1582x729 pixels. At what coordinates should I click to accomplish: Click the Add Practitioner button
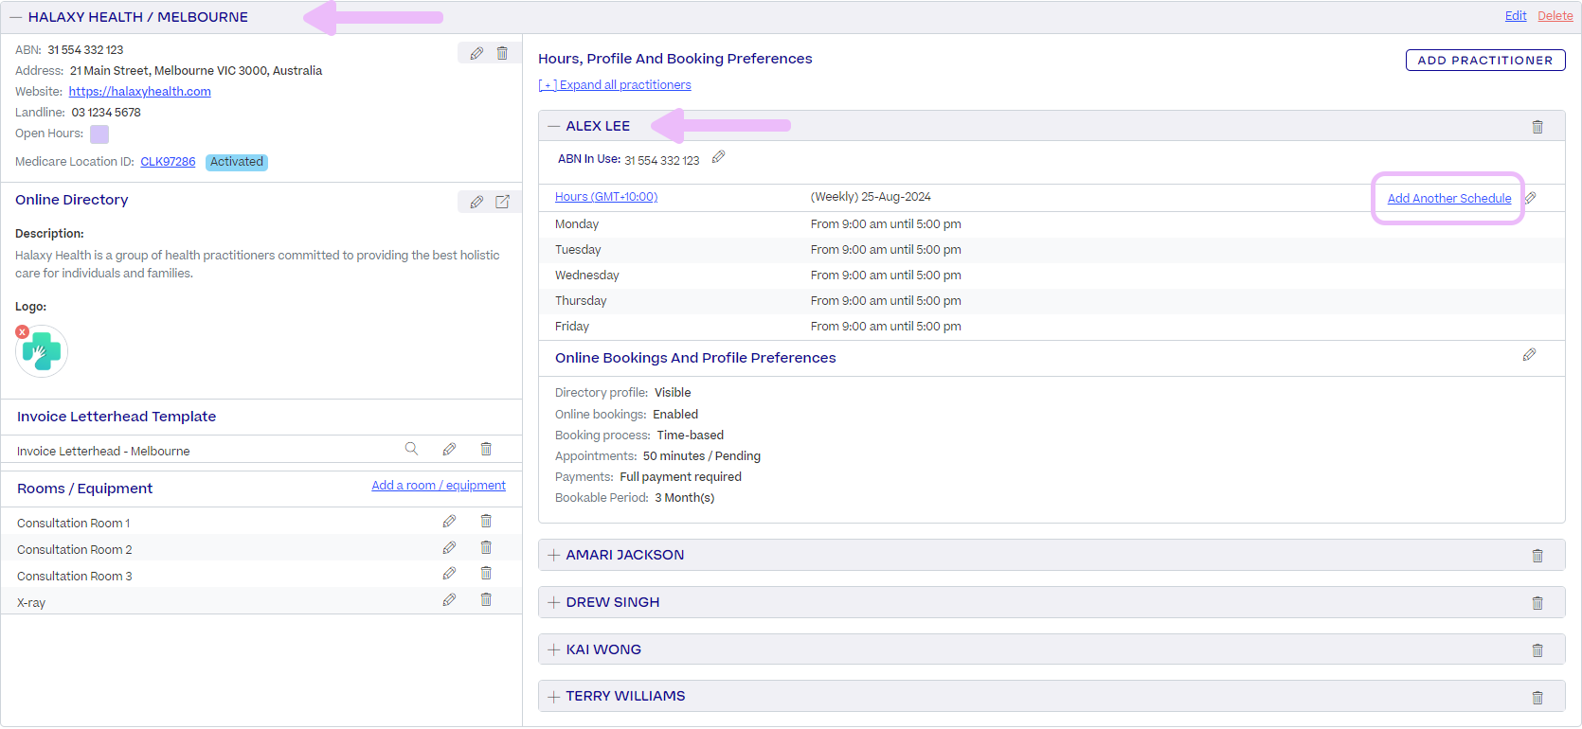click(x=1485, y=60)
